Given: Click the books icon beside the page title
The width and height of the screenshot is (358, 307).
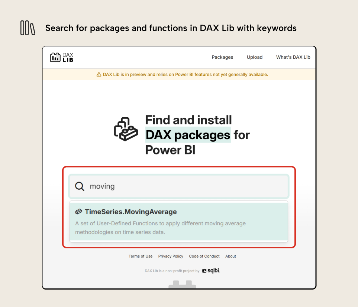Looking at the screenshot, I should tap(28, 27).
